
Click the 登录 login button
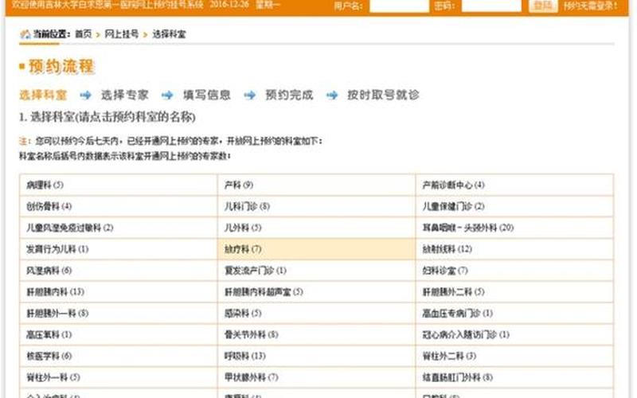[x=543, y=6]
